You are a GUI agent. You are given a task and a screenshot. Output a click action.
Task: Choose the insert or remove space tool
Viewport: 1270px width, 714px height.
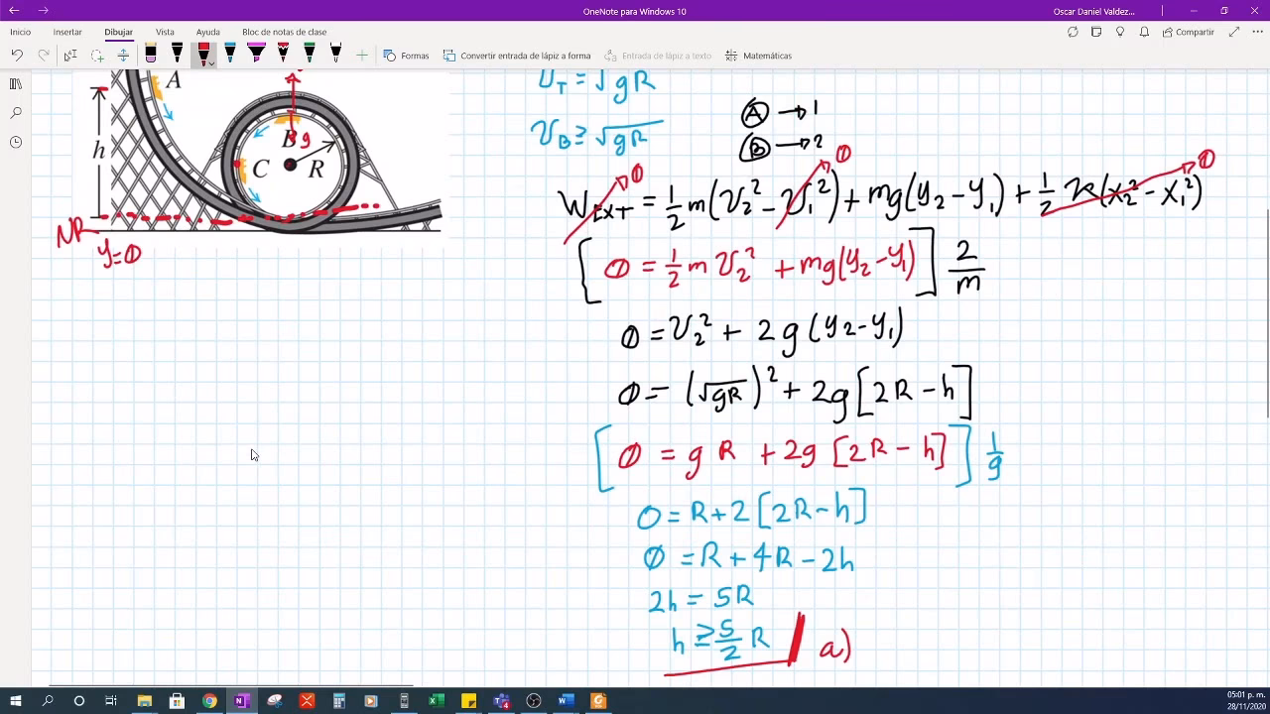pyautogui.click(x=123, y=56)
